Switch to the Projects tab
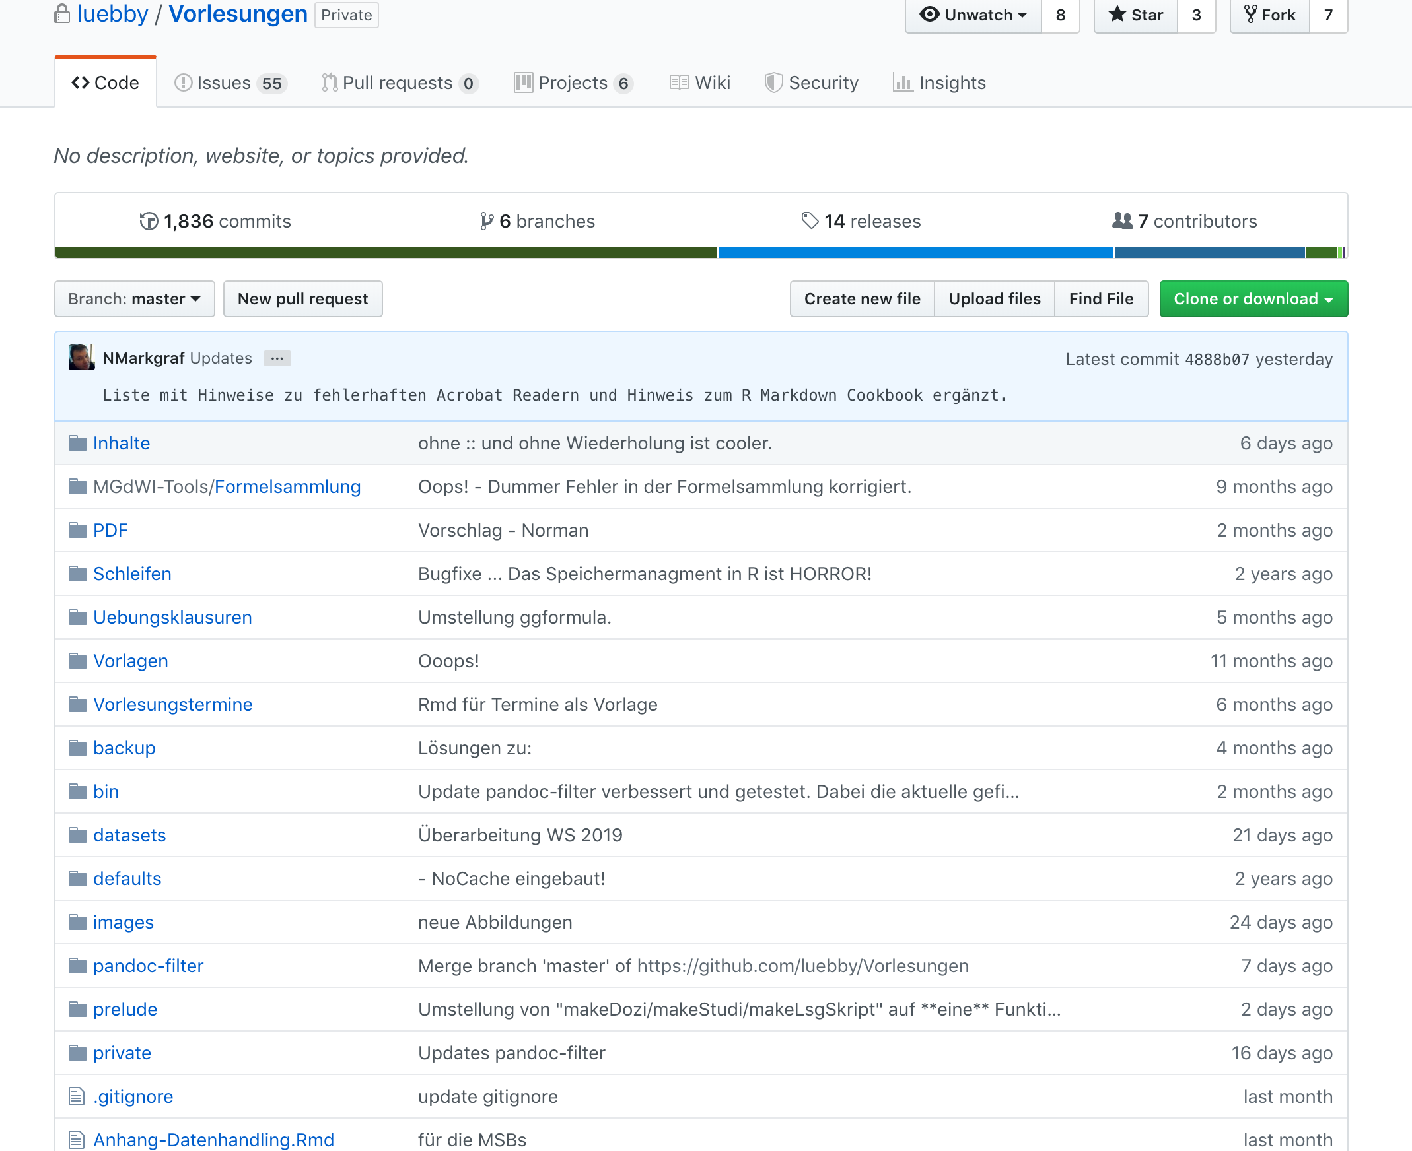1412x1151 pixels. tap(573, 83)
